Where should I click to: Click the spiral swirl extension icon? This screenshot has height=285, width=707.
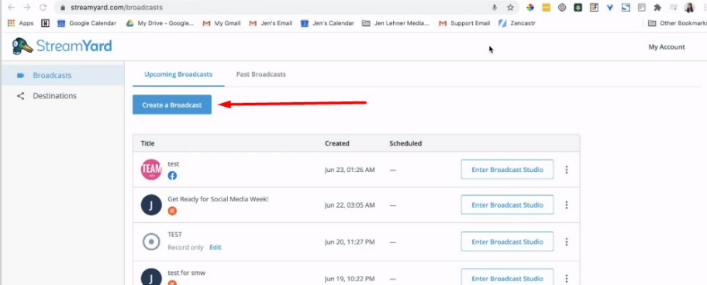pyautogui.click(x=562, y=7)
